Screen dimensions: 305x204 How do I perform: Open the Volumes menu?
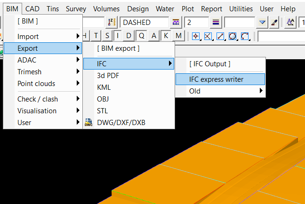[x=106, y=9]
